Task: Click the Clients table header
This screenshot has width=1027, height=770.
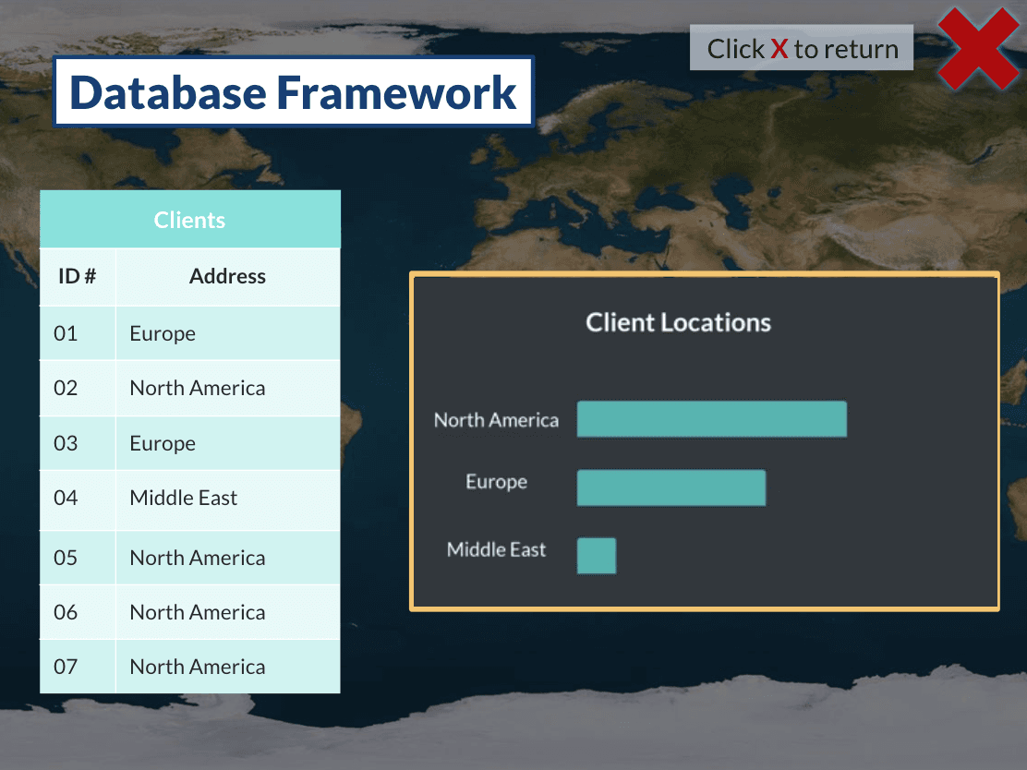Action: 189,220
